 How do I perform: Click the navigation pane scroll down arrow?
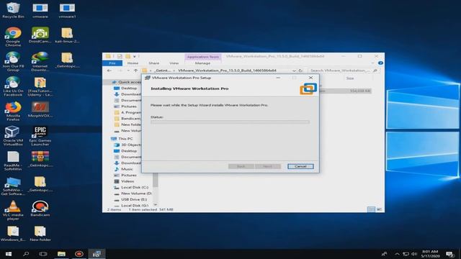[156, 204]
